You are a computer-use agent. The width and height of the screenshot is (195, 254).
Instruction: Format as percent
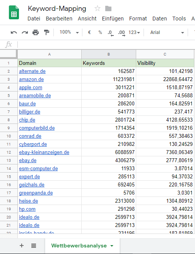pyautogui.click(x=100, y=32)
